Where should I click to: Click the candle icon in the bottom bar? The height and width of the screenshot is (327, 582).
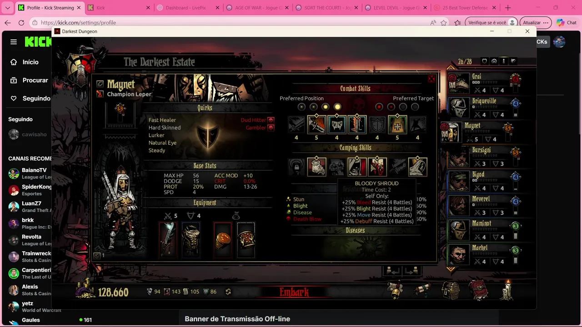click(x=507, y=290)
